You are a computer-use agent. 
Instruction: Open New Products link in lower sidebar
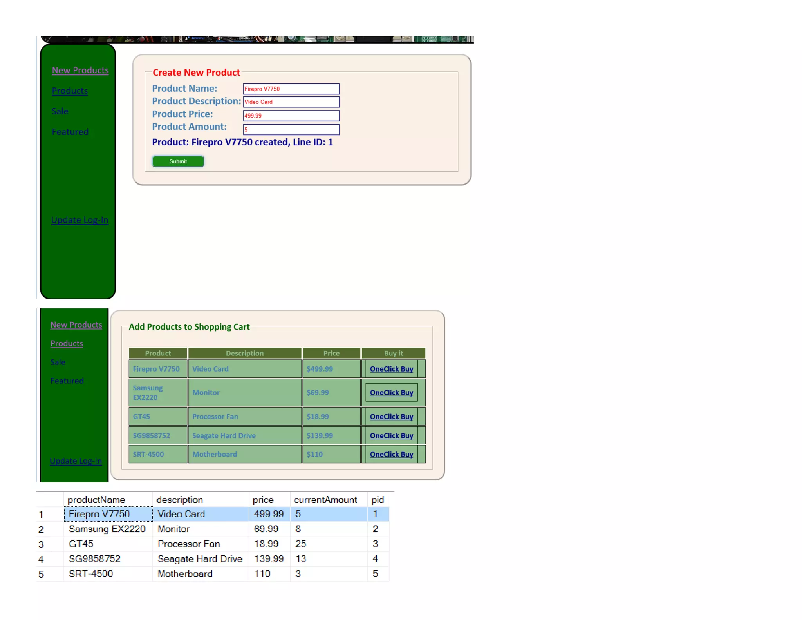click(76, 325)
